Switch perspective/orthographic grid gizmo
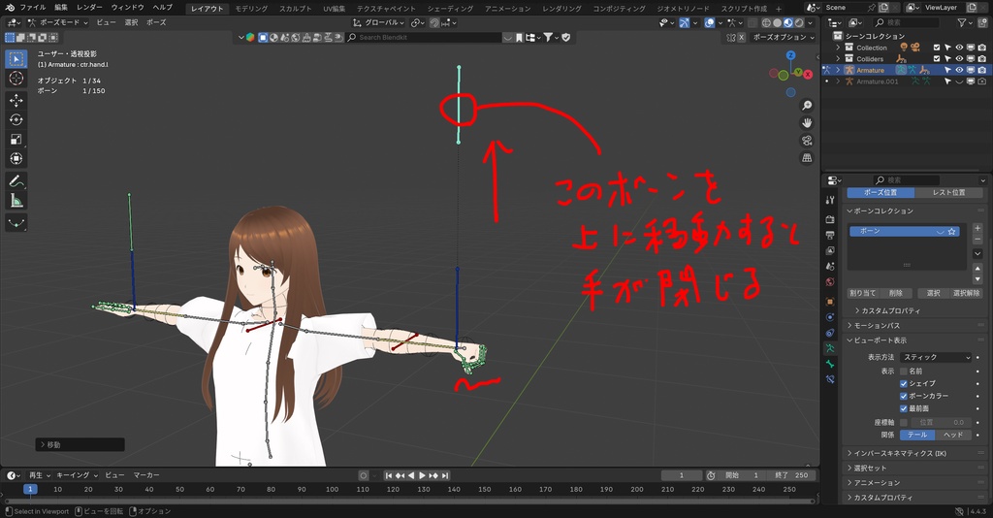Screen dimensions: 993x518 [807, 158]
